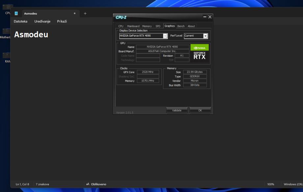The height and width of the screenshot is (192, 303).
Task: Open the RAM desktop shortcut icon
Action: tap(7, 56)
